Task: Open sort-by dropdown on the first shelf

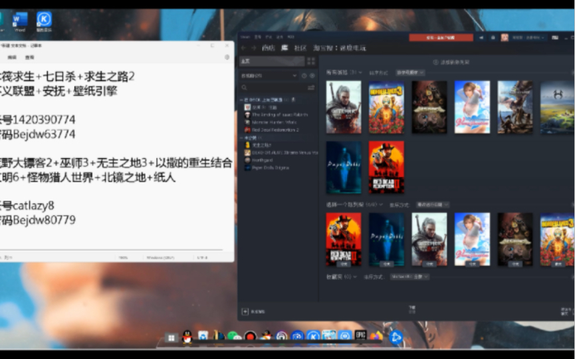Action: 410,72
